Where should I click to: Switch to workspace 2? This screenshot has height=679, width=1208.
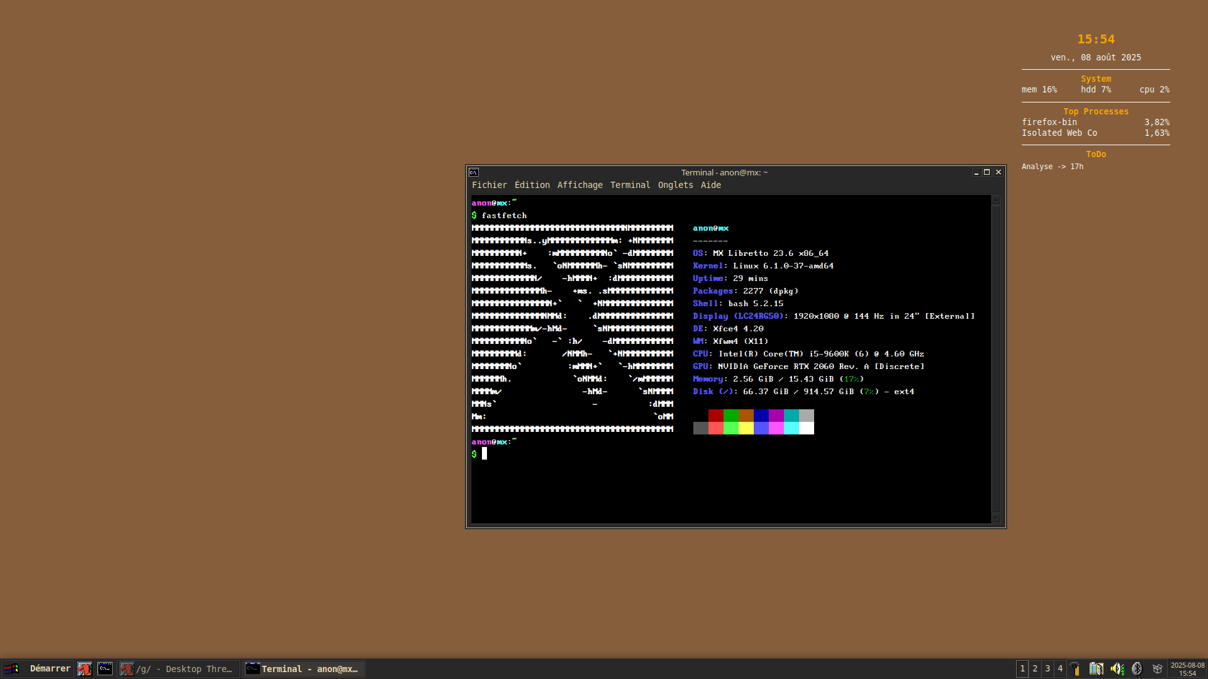(x=1035, y=669)
